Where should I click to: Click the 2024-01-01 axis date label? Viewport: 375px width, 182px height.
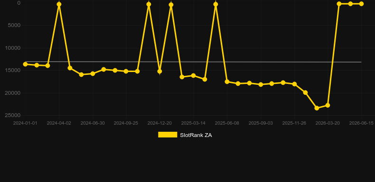coord(25,123)
